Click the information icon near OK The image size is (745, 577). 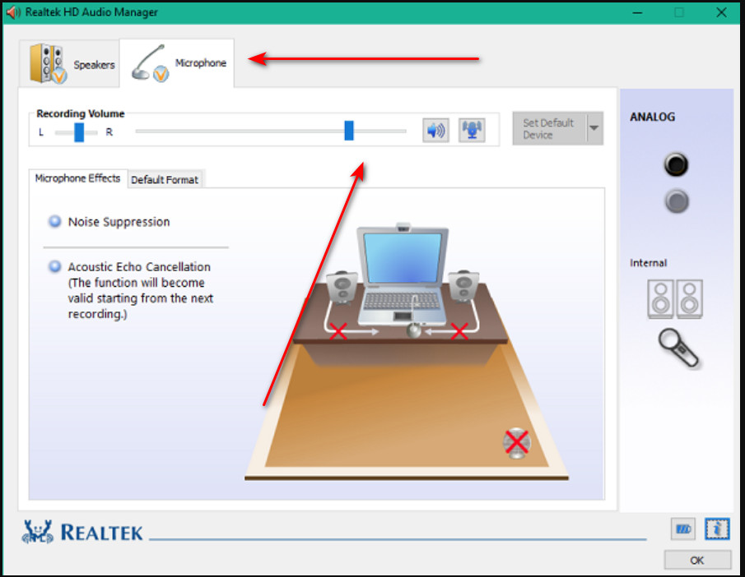point(717,529)
